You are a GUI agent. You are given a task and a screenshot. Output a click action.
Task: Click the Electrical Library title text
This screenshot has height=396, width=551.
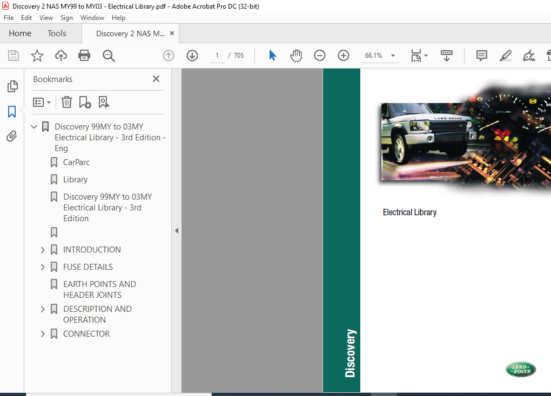click(x=409, y=213)
